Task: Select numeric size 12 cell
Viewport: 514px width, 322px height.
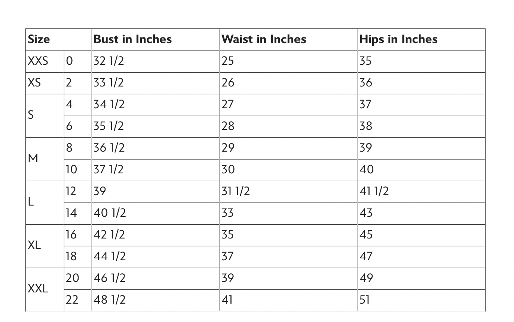Action: click(x=78, y=191)
